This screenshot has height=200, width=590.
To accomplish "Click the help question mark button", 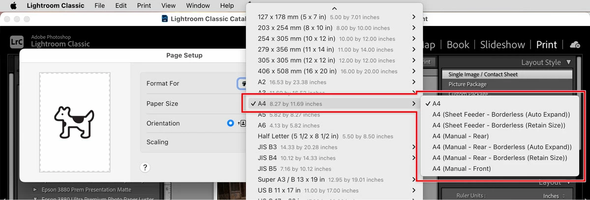I will tap(145, 167).
